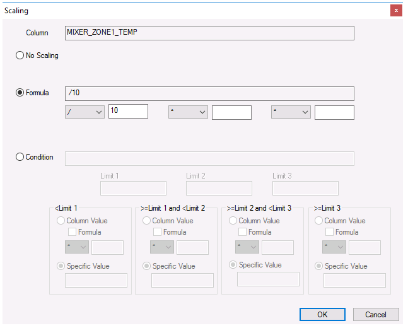Open the third formula operator dropdown
The height and width of the screenshot is (328, 408).
[x=291, y=112]
